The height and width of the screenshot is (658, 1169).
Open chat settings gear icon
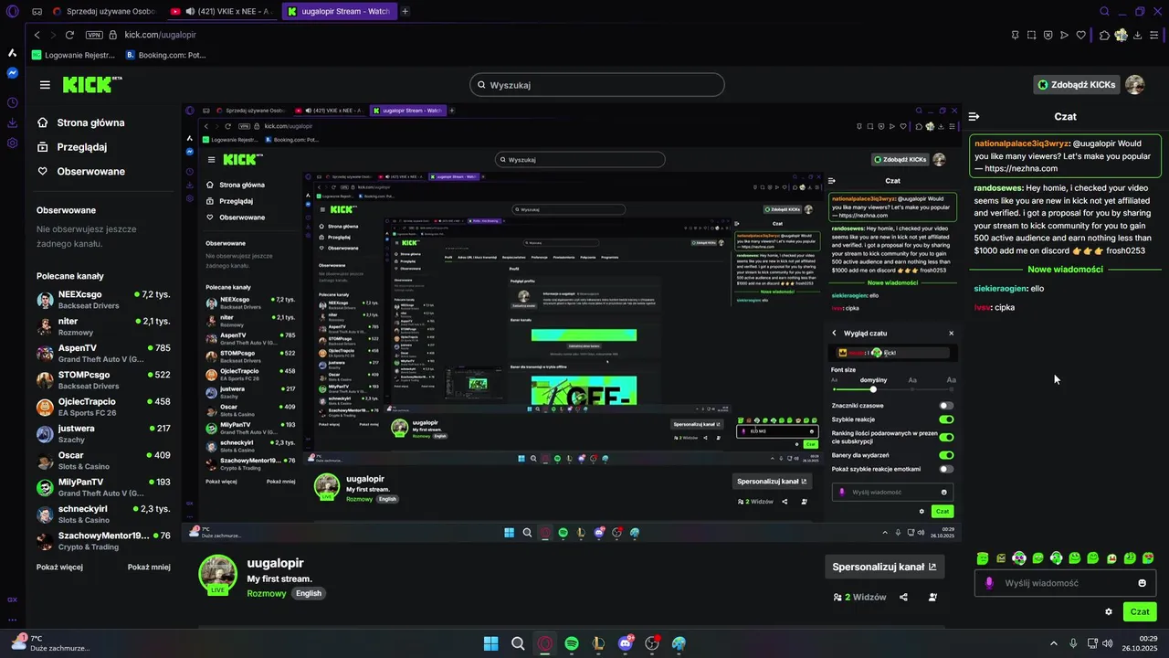1109,612
